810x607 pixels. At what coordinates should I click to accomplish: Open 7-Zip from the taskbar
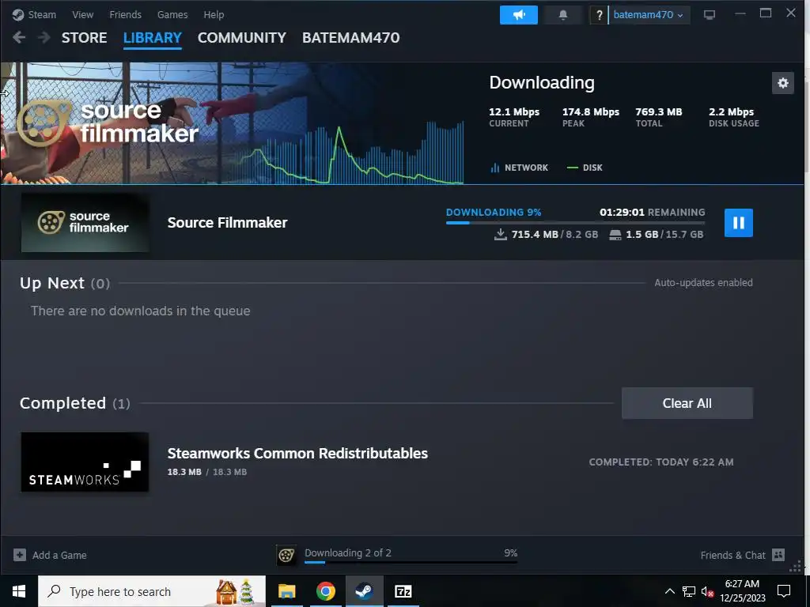(x=403, y=591)
